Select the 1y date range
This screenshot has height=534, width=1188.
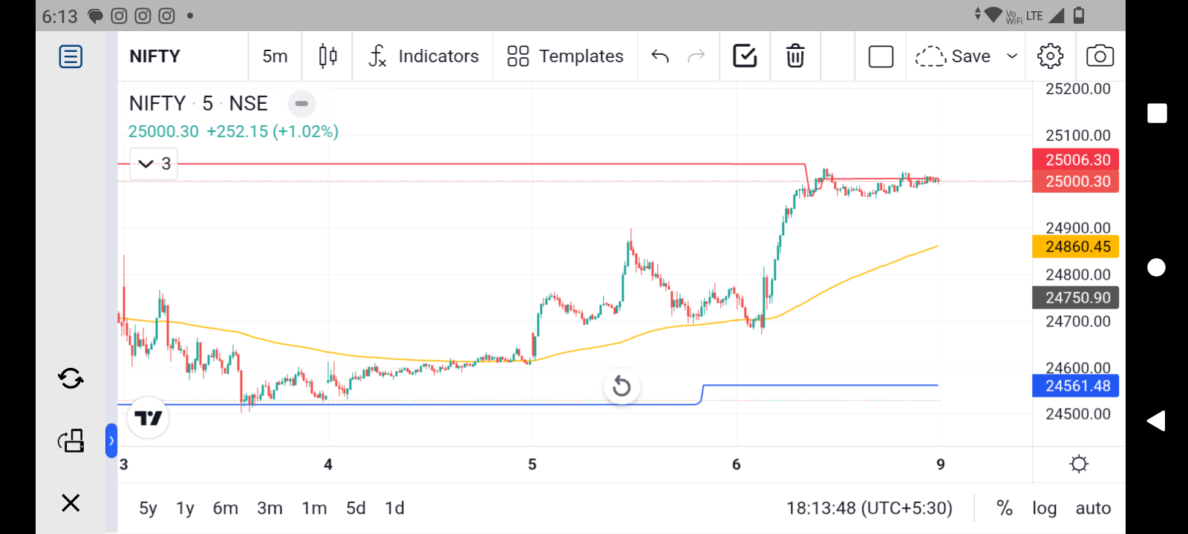(x=185, y=508)
